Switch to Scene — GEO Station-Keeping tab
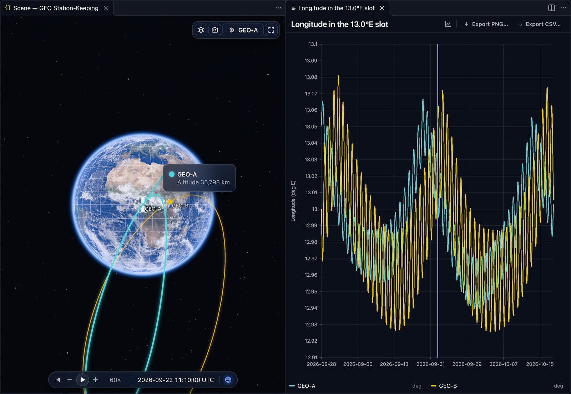This screenshot has width=571, height=394. [x=56, y=8]
